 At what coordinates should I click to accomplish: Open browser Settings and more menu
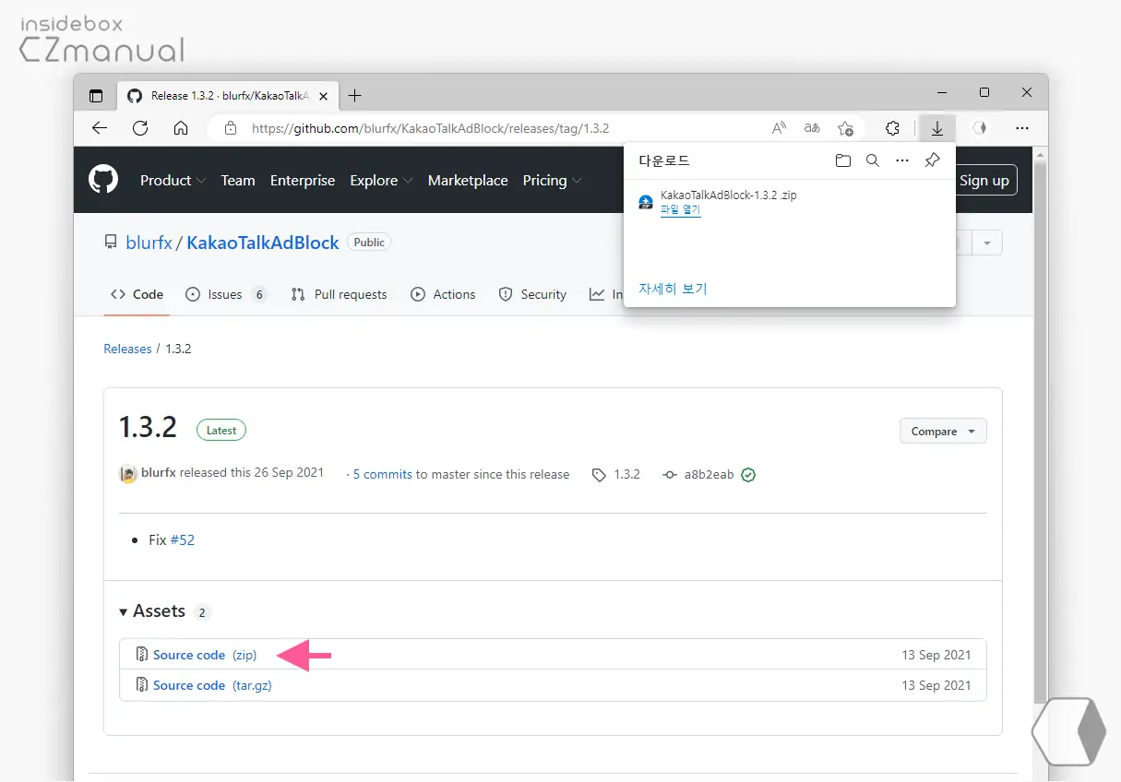[x=1021, y=128]
